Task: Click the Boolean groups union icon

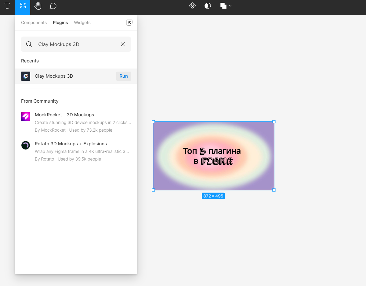Action: pos(223,6)
